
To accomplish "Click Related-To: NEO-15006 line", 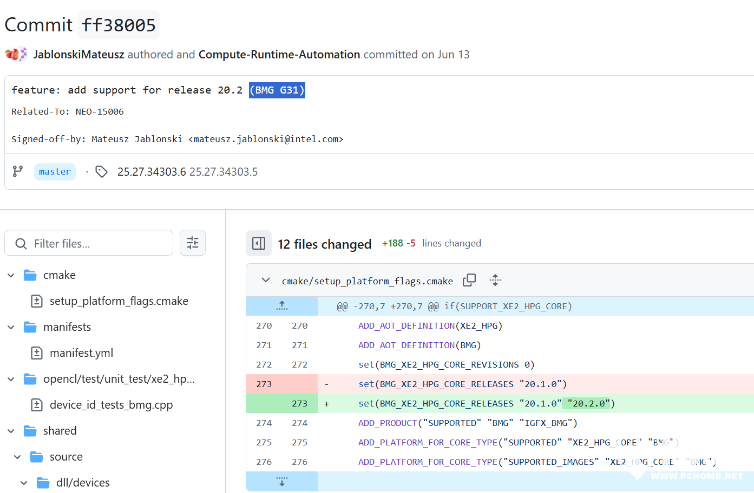I will [68, 112].
